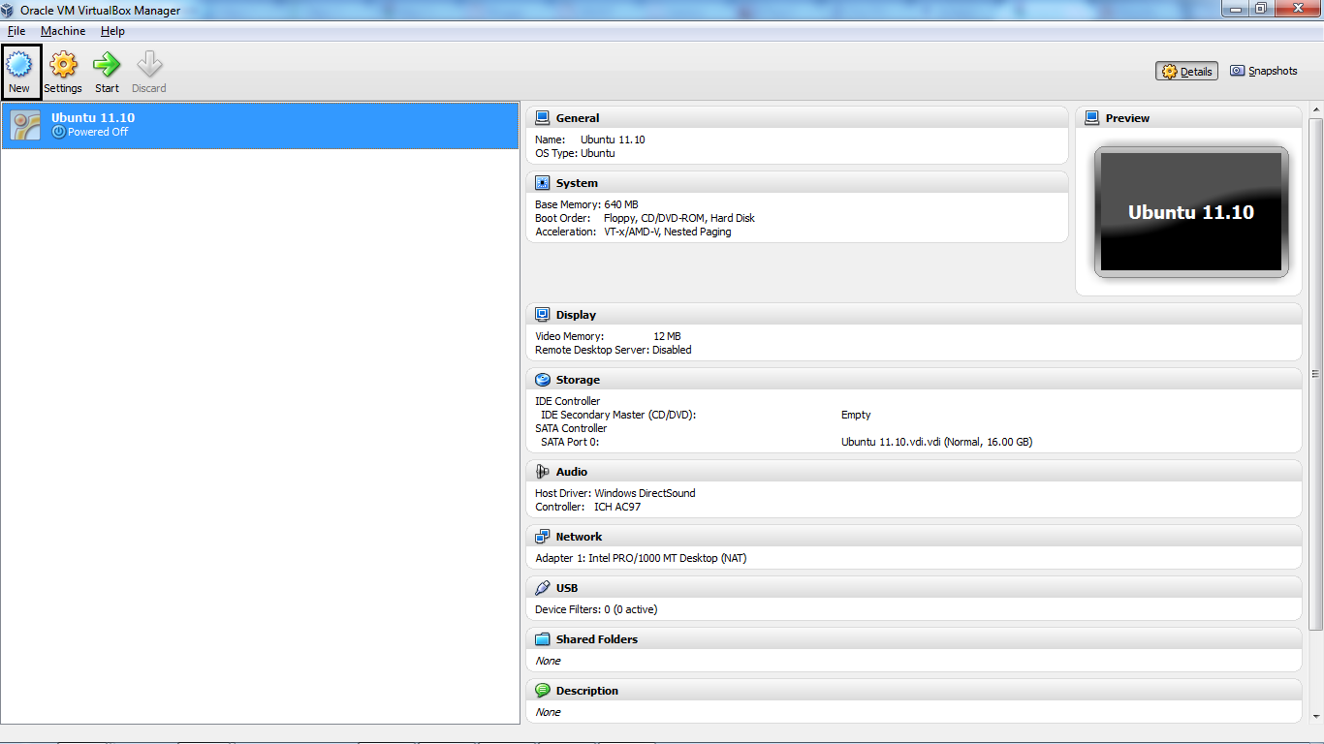
Task: Click the System chip icon
Action: (x=542, y=183)
